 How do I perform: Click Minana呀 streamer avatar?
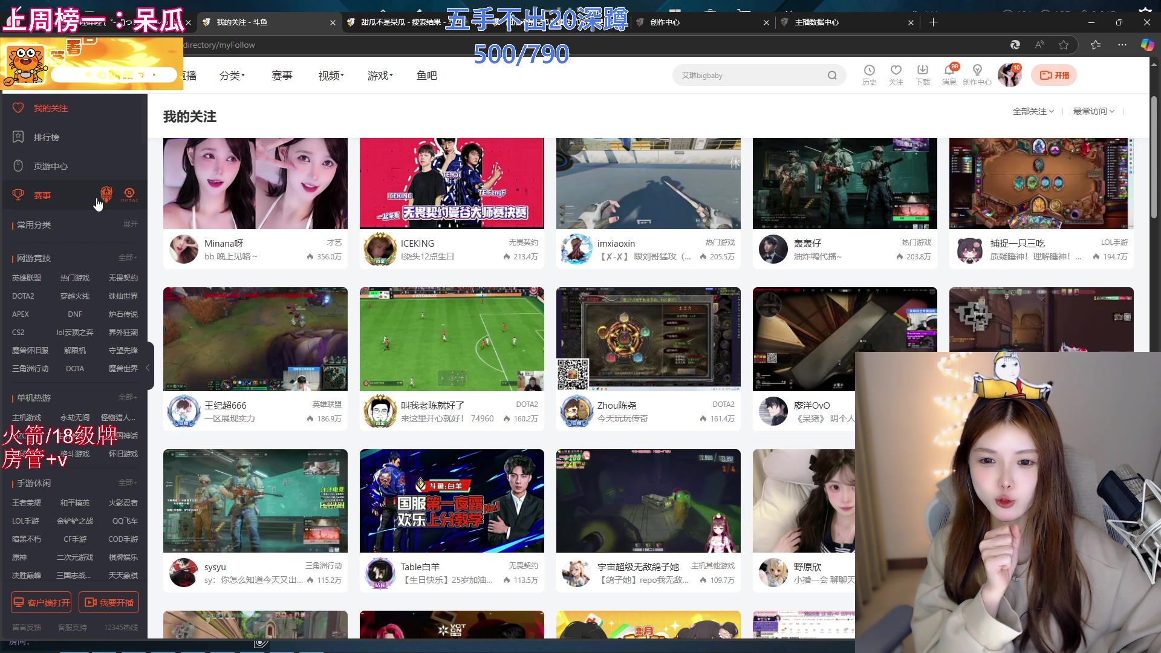point(184,249)
